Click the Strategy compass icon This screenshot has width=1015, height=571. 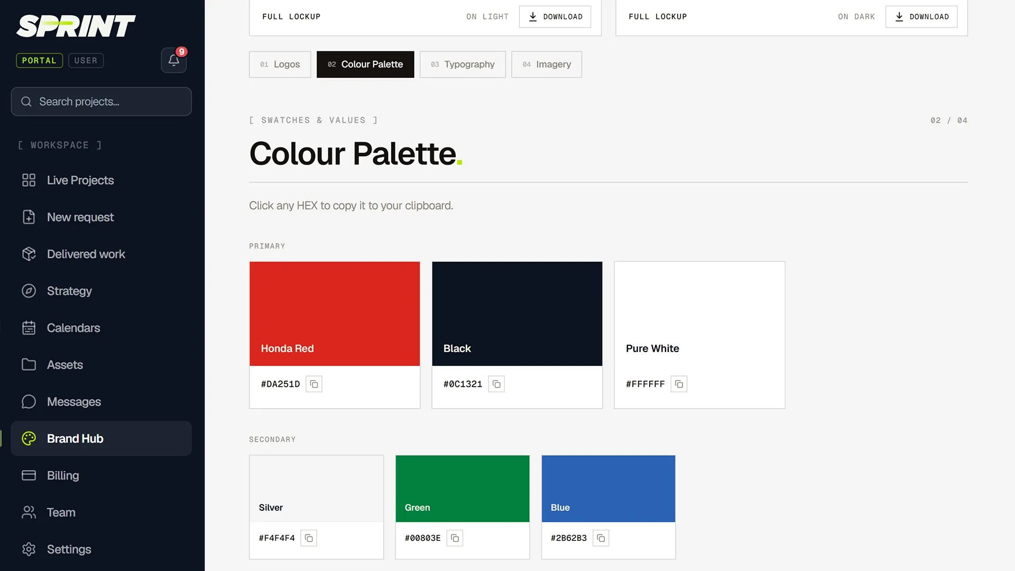tap(29, 291)
